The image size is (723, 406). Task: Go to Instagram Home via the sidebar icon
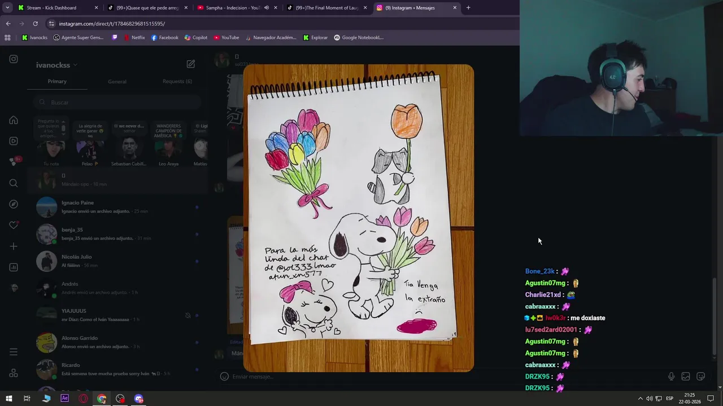tap(14, 120)
